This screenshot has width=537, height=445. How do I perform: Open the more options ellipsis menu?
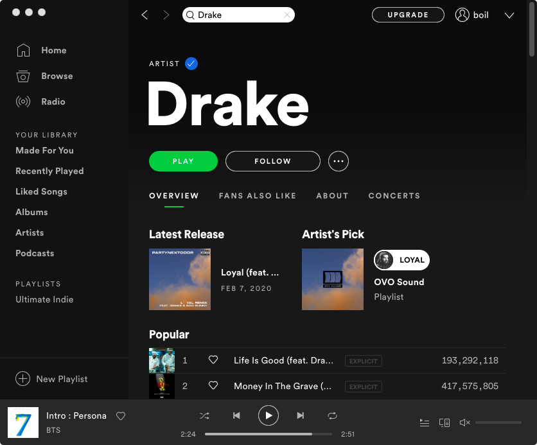(339, 161)
